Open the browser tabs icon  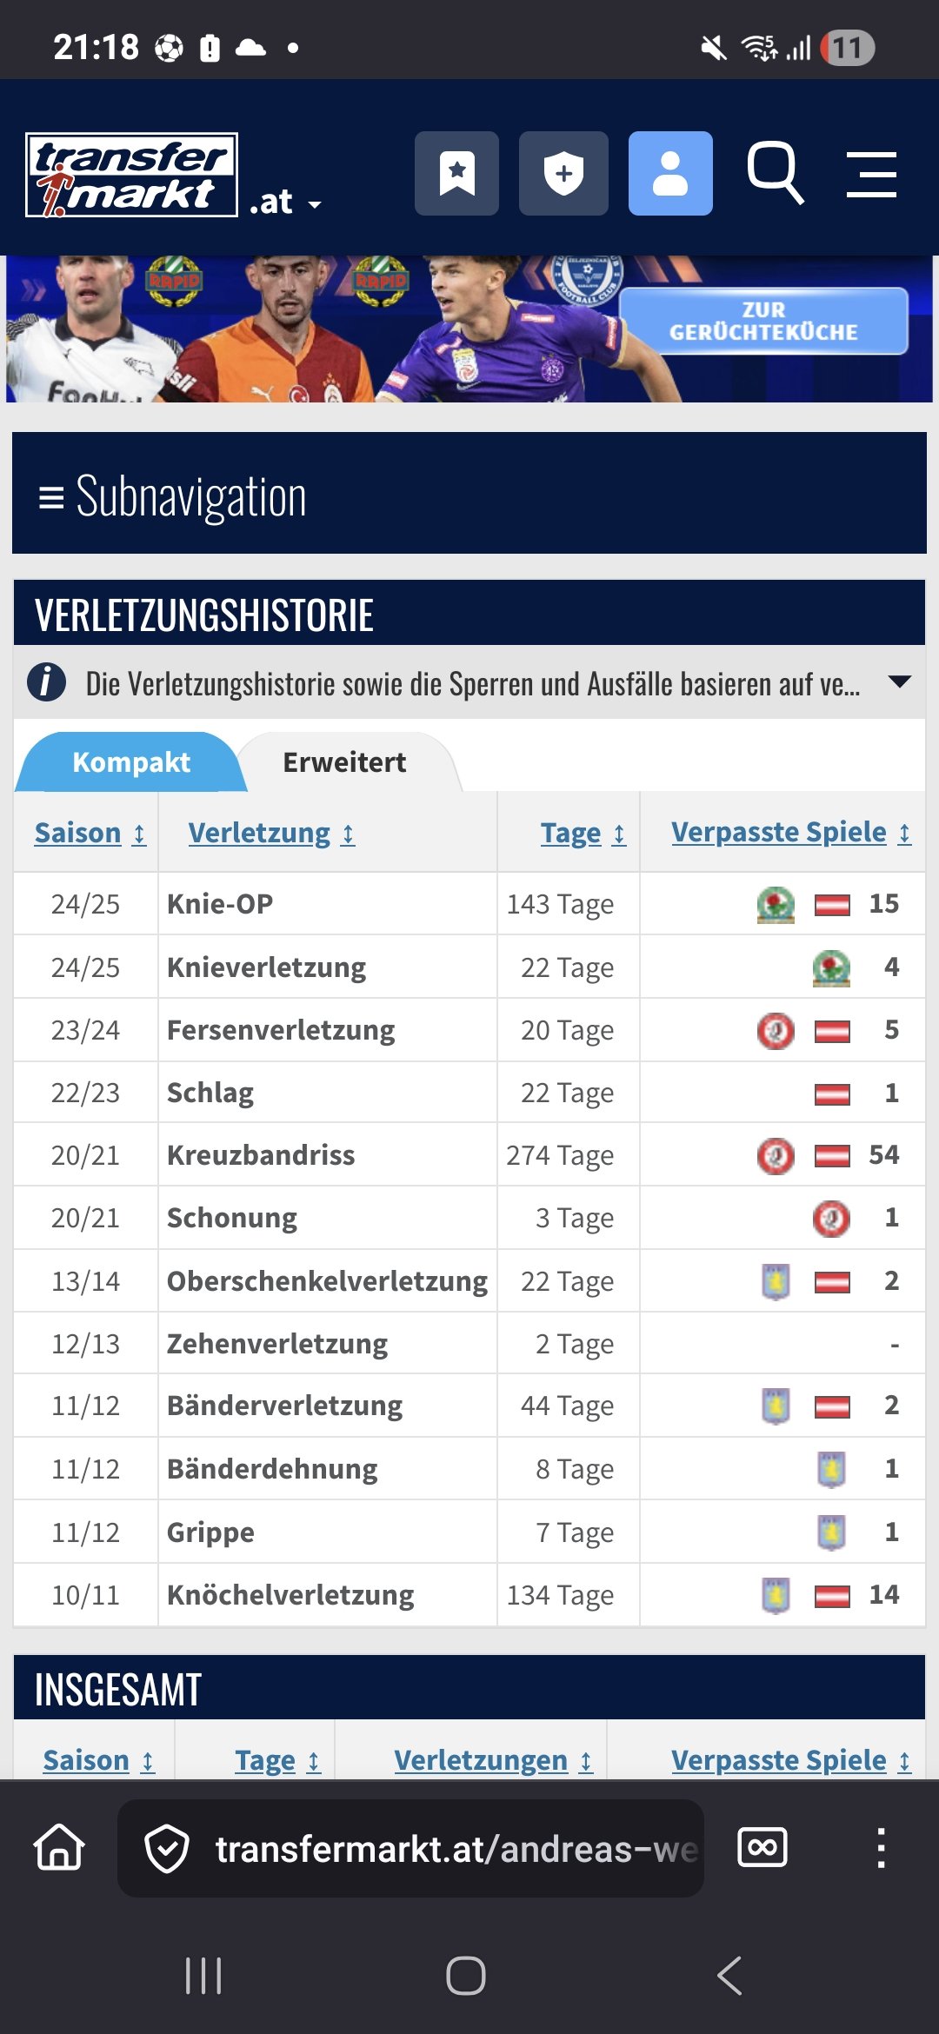[x=763, y=1847]
